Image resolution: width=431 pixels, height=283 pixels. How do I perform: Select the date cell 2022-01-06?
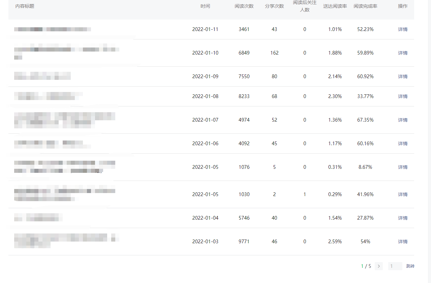pyautogui.click(x=205, y=144)
